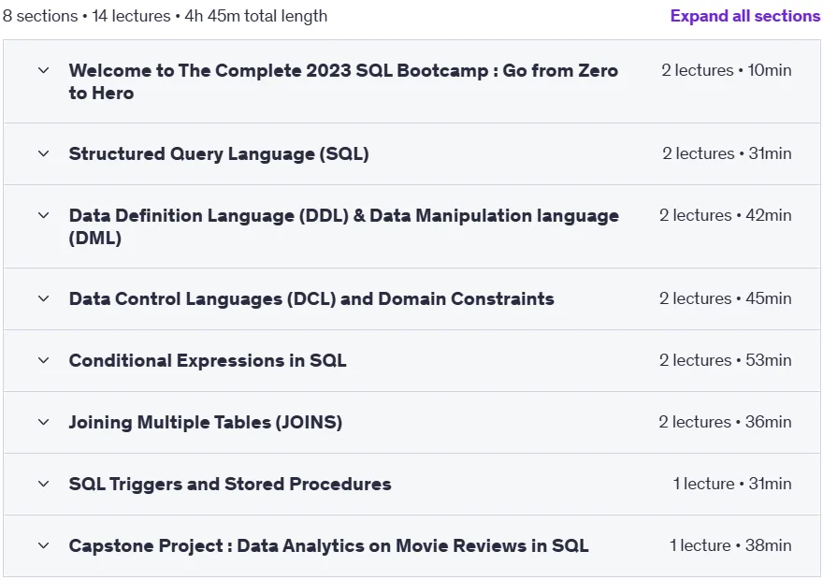This screenshot has width=823, height=580.
Task: Click the 1 lecture 38min label
Action: [730, 546]
